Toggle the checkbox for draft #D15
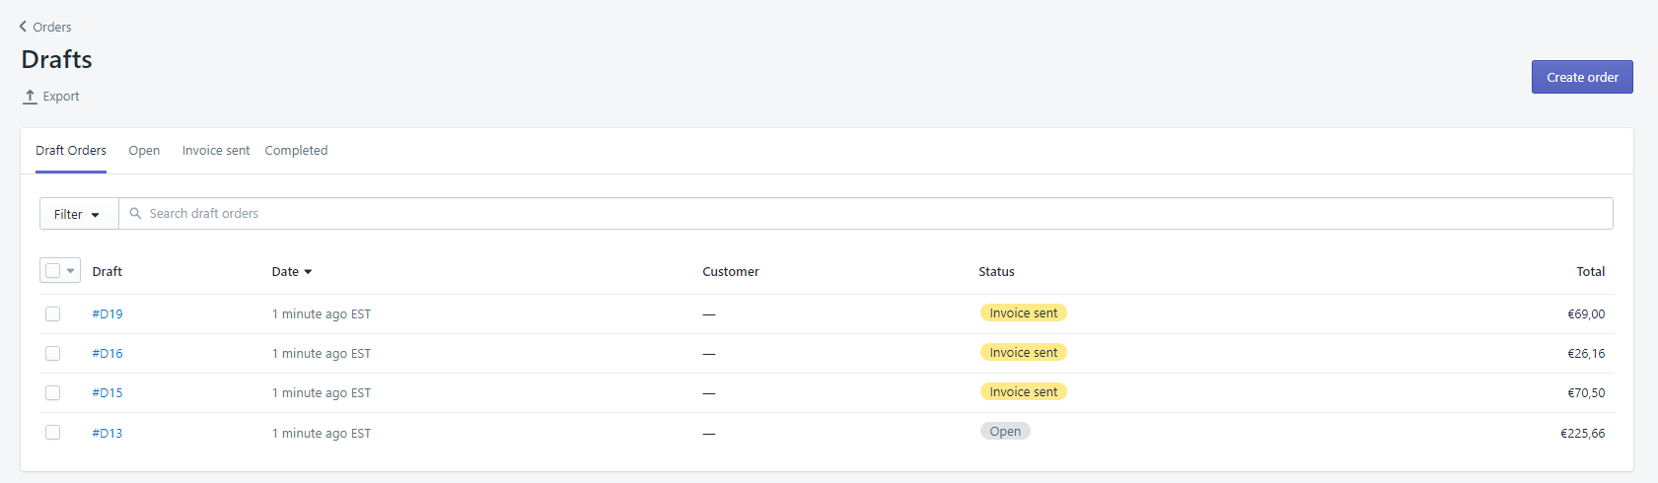Viewport: 1658px width, 483px height. (x=53, y=393)
